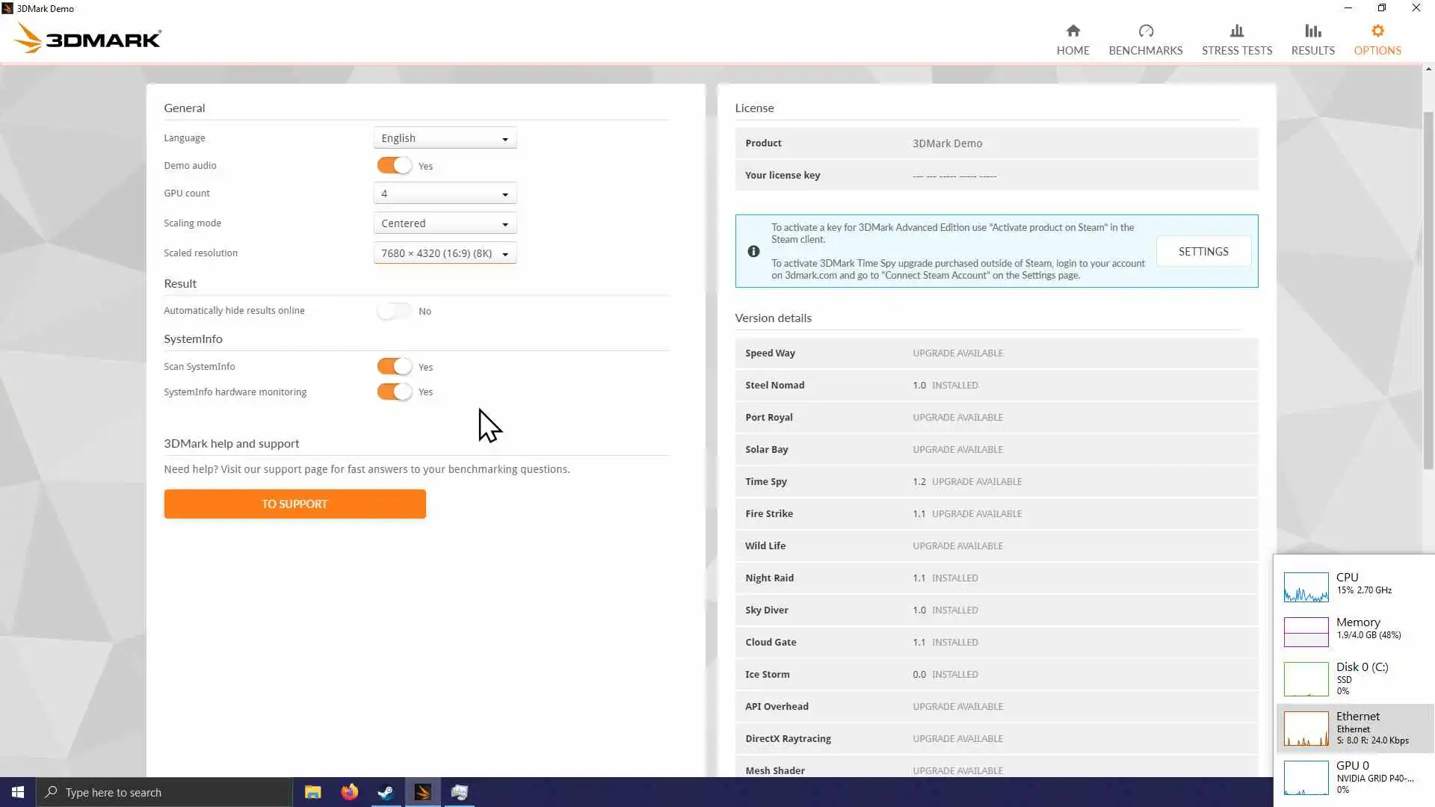The height and width of the screenshot is (807, 1435).
Task: Expand Scaled resolution dropdown
Action: click(x=445, y=253)
